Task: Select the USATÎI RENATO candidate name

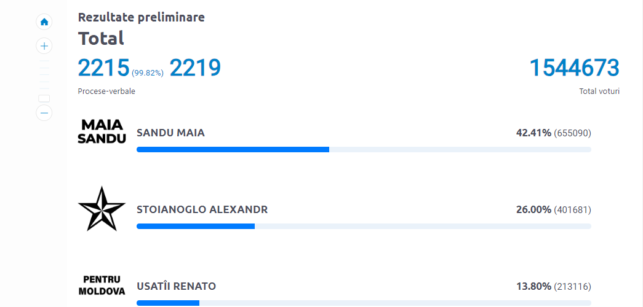Action: tap(176, 287)
